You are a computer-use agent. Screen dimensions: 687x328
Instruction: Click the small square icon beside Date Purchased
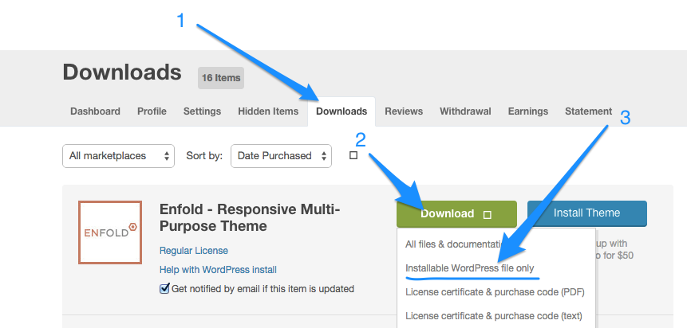tap(353, 156)
